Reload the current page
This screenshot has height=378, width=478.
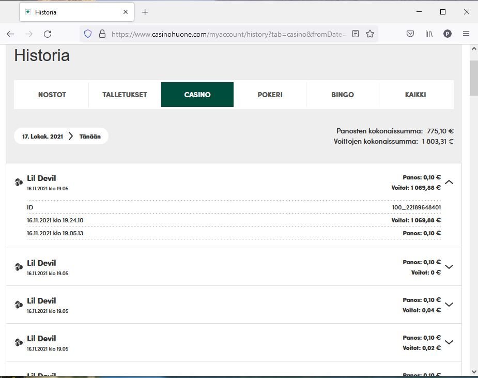click(48, 34)
